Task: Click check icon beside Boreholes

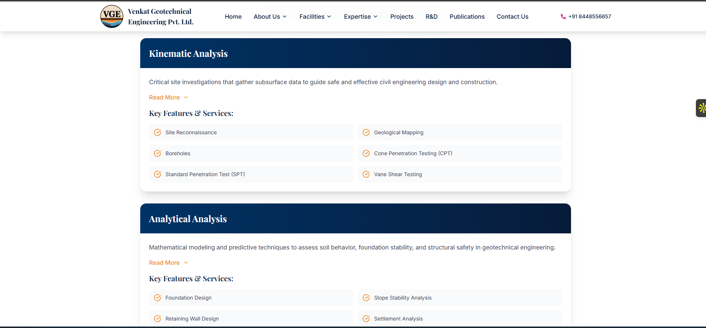Action: pyautogui.click(x=157, y=153)
